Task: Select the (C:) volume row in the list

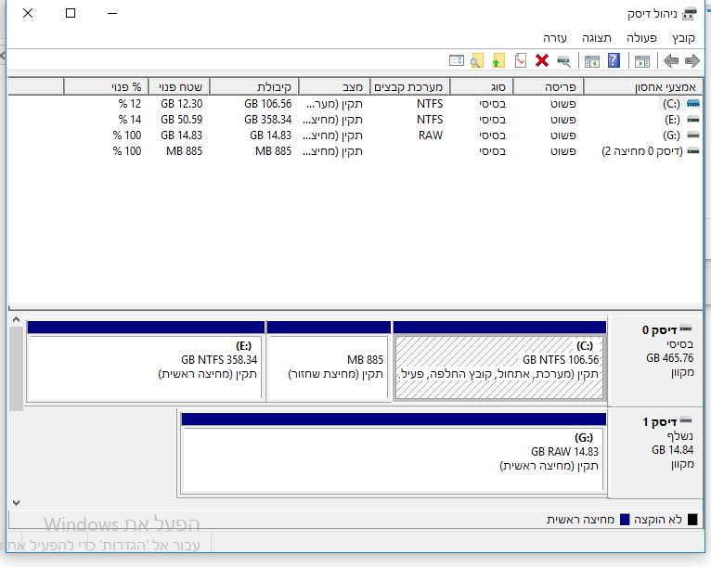Action: point(355,104)
